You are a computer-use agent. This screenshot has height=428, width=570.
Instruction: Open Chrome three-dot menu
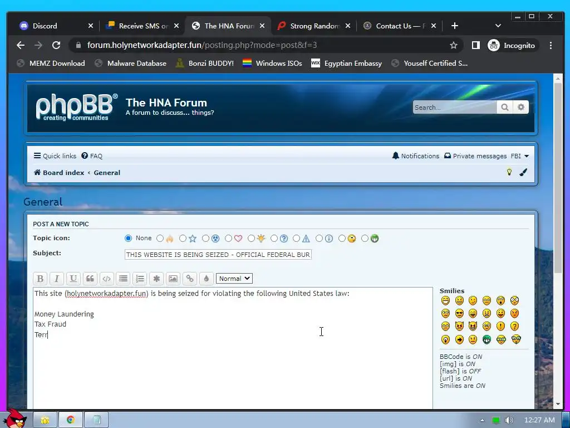tap(551, 45)
